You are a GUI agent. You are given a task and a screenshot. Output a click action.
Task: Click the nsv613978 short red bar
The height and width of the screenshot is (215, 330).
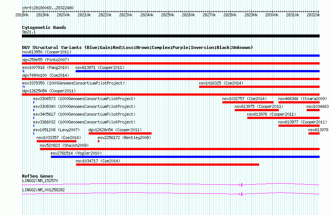[x=314, y=133]
